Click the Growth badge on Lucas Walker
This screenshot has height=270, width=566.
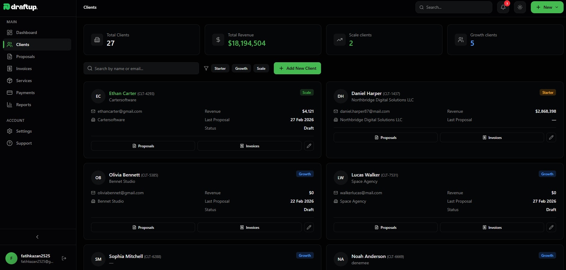tap(547, 174)
